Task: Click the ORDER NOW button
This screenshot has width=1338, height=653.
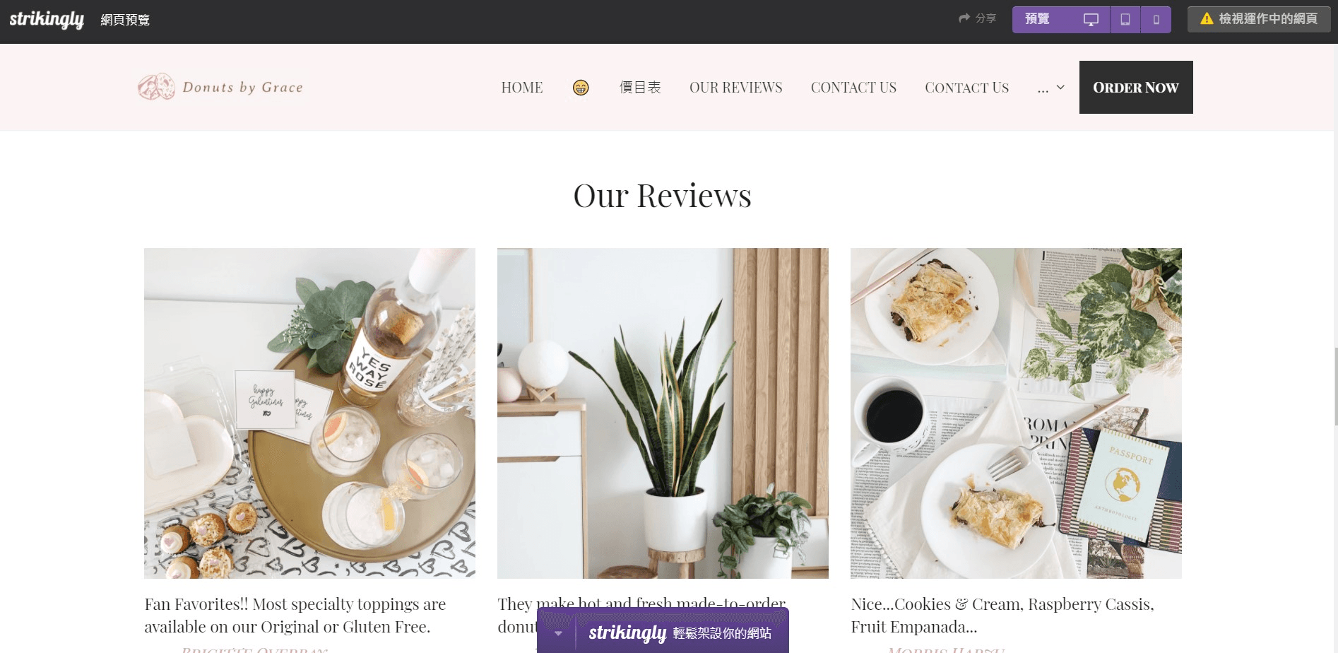Action: click(x=1136, y=88)
